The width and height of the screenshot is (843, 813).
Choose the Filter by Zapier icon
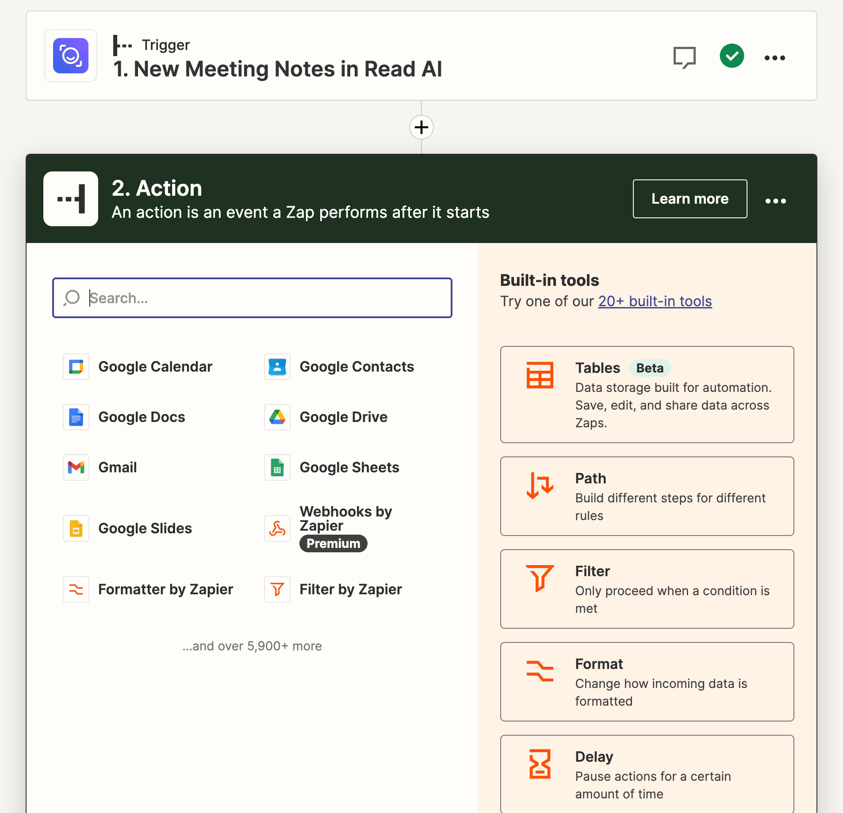click(x=277, y=589)
